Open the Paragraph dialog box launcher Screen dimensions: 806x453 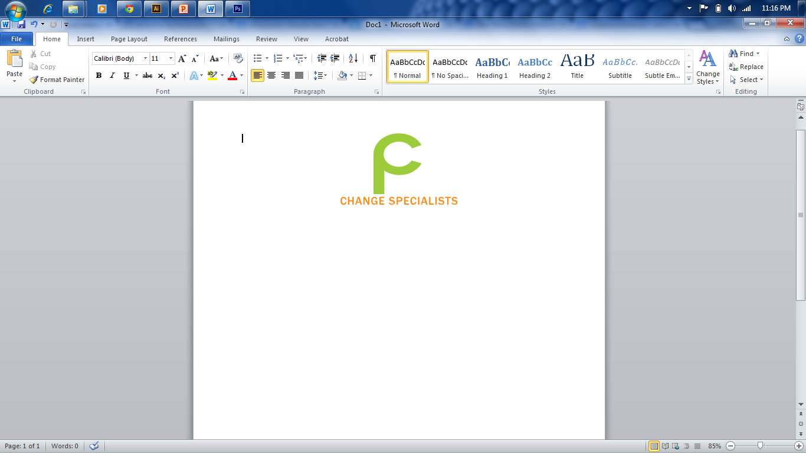[x=377, y=92]
